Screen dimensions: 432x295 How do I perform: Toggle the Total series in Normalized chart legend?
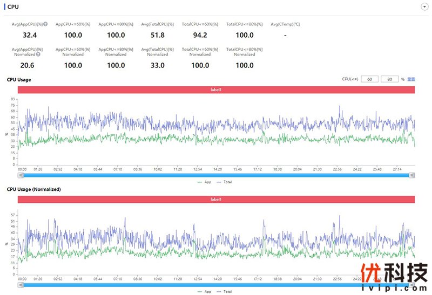[225, 291]
